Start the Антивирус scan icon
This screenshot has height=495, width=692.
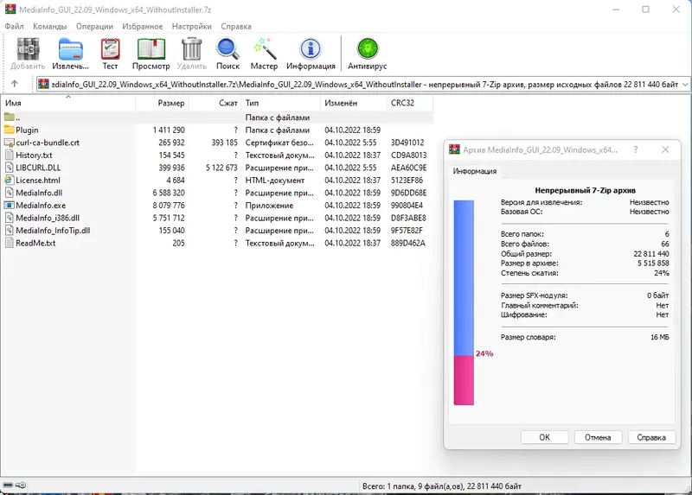click(367, 49)
